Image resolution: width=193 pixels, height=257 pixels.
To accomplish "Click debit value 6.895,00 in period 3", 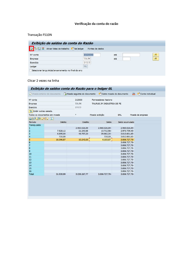I will [61, 134].
